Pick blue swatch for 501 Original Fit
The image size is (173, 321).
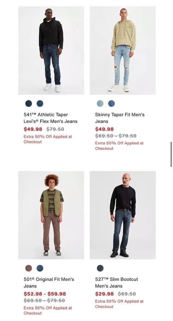[40, 268]
